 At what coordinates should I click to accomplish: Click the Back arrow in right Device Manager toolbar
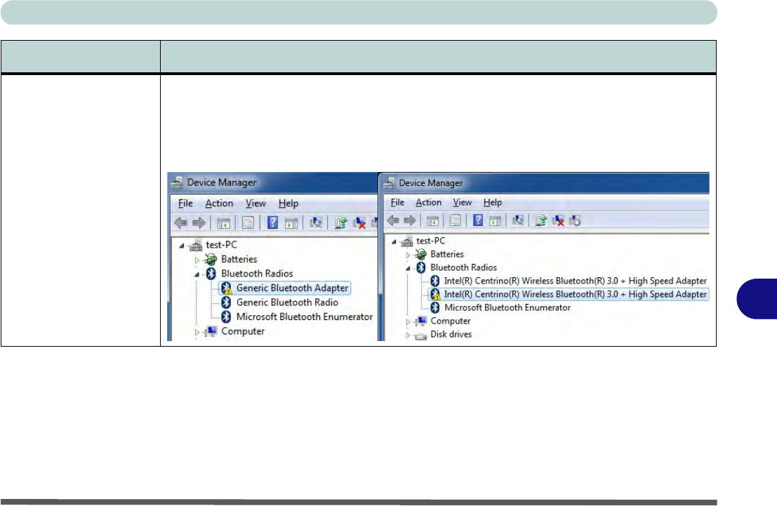393,220
